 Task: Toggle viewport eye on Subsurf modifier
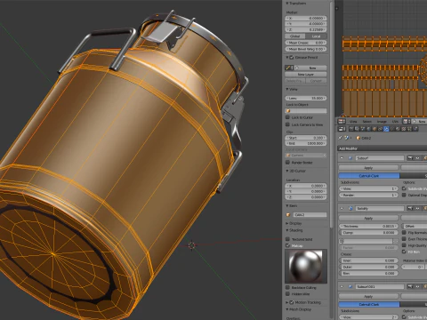(417, 158)
